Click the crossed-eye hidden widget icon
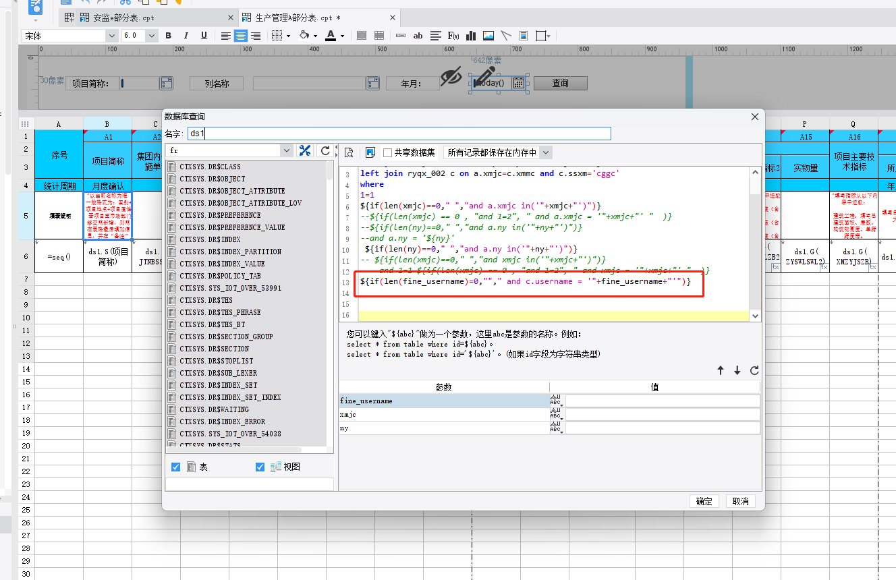This screenshot has width=896, height=580. pos(450,78)
